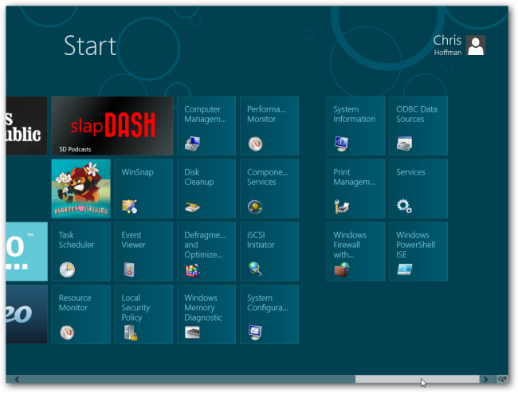The image size is (518, 394).
Task: Click the zoom-out icon beside the scrollbar
Action: (502, 379)
